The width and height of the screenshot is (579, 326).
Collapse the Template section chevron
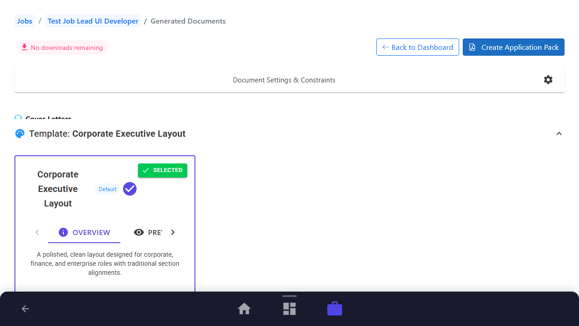click(559, 134)
